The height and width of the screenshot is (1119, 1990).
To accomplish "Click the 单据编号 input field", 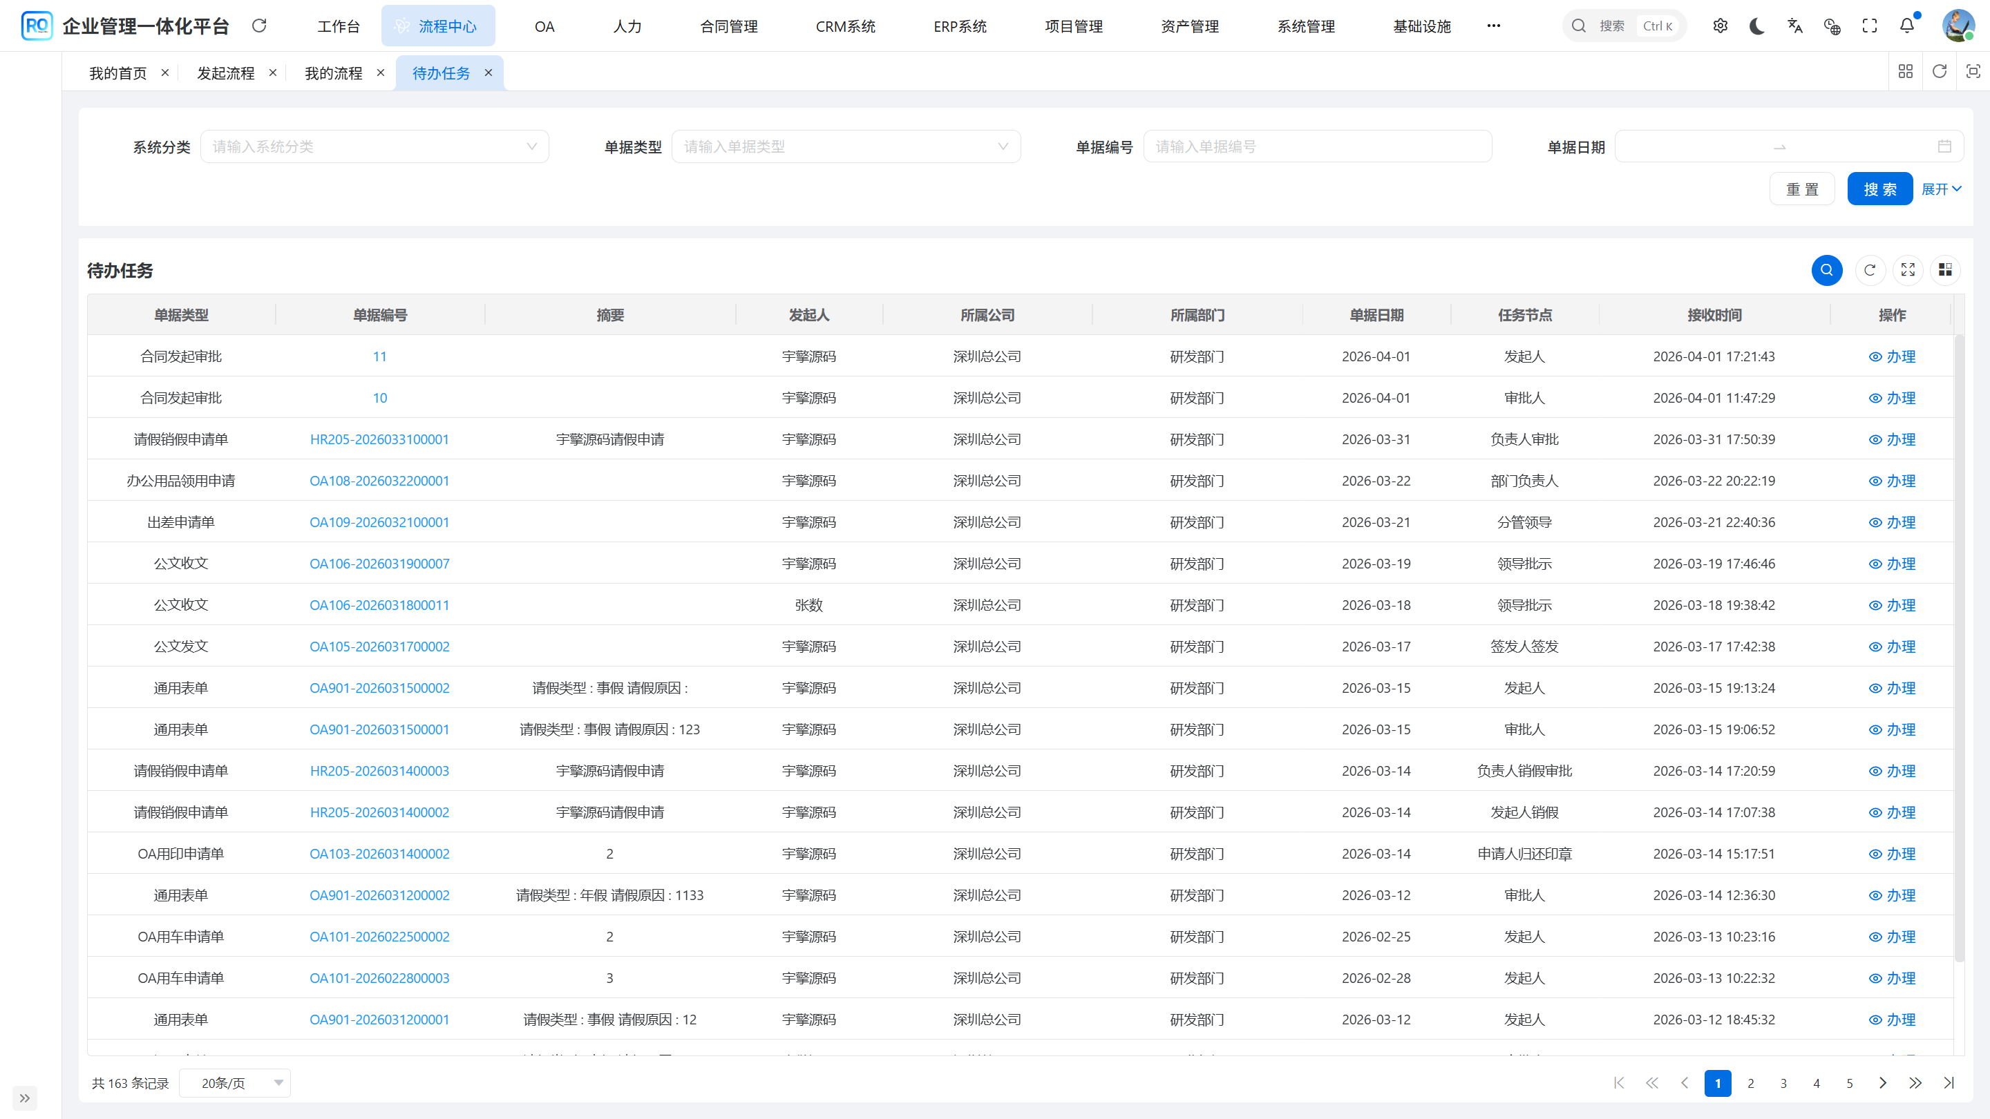I will tap(1316, 146).
